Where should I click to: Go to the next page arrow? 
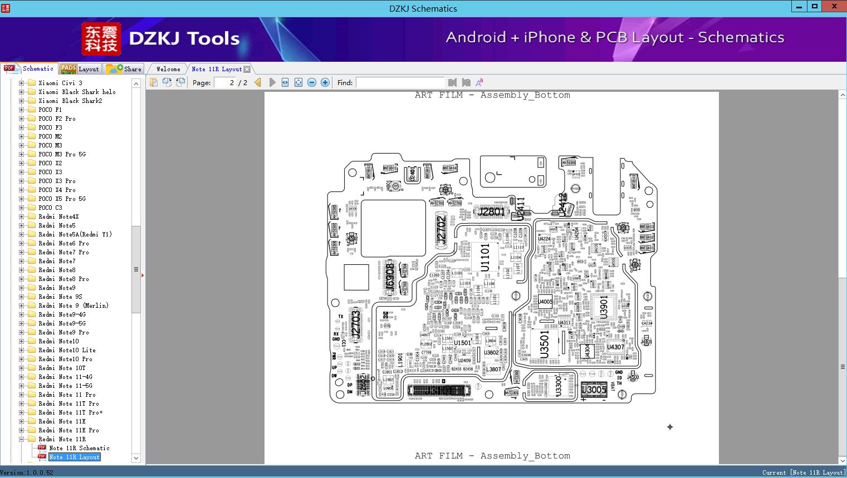[272, 82]
